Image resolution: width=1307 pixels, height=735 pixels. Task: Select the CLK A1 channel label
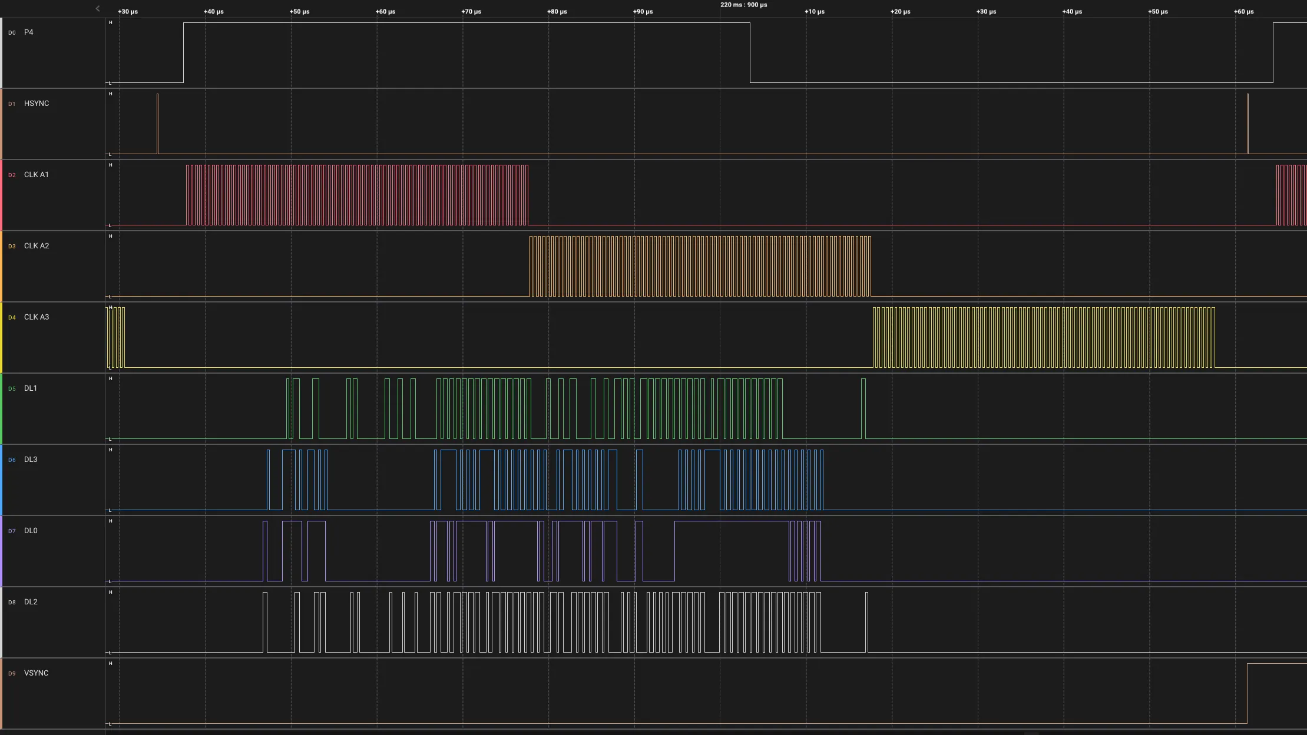36,175
